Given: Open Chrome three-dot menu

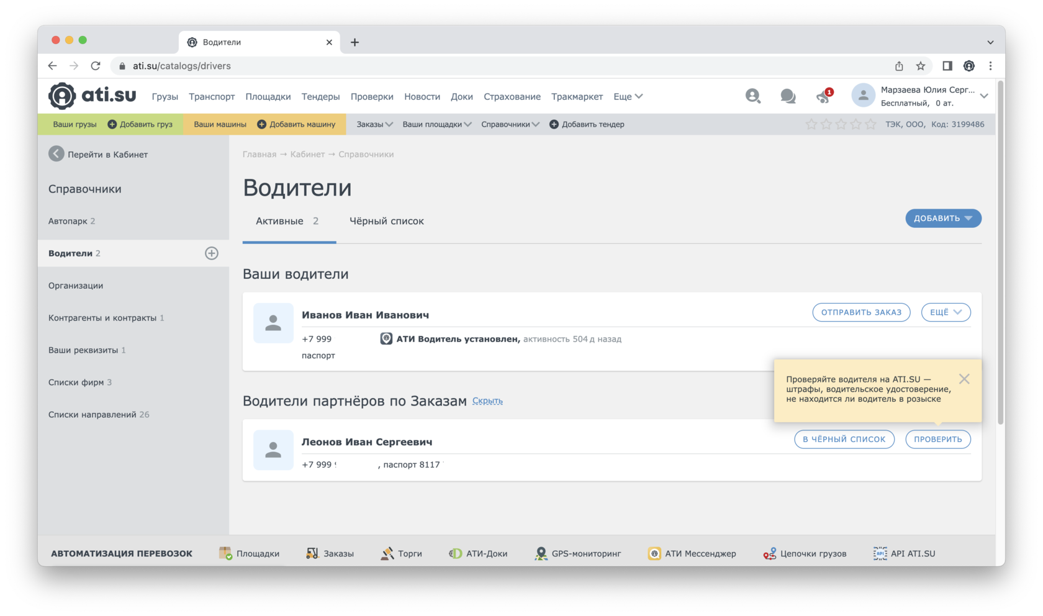Looking at the screenshot, I should 991,66.
